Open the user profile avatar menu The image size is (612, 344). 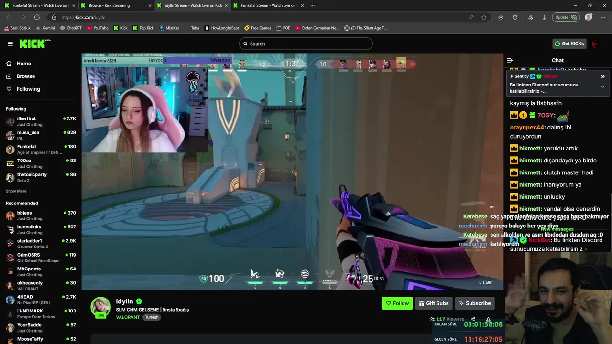[595, 44]
